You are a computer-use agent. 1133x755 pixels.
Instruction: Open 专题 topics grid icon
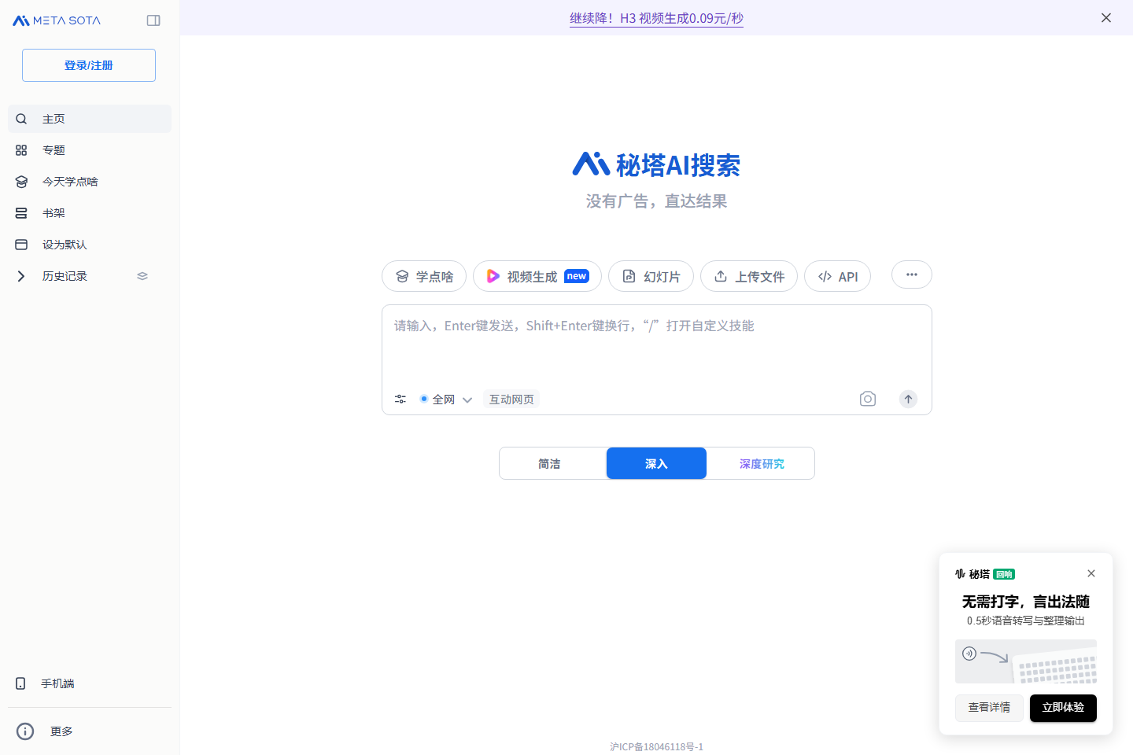click(x=21, y=150)
